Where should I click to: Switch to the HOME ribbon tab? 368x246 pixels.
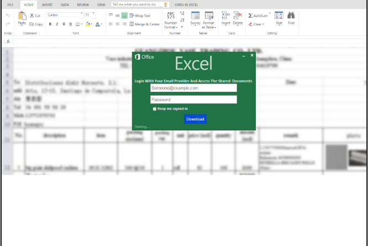tap(29, 4)
